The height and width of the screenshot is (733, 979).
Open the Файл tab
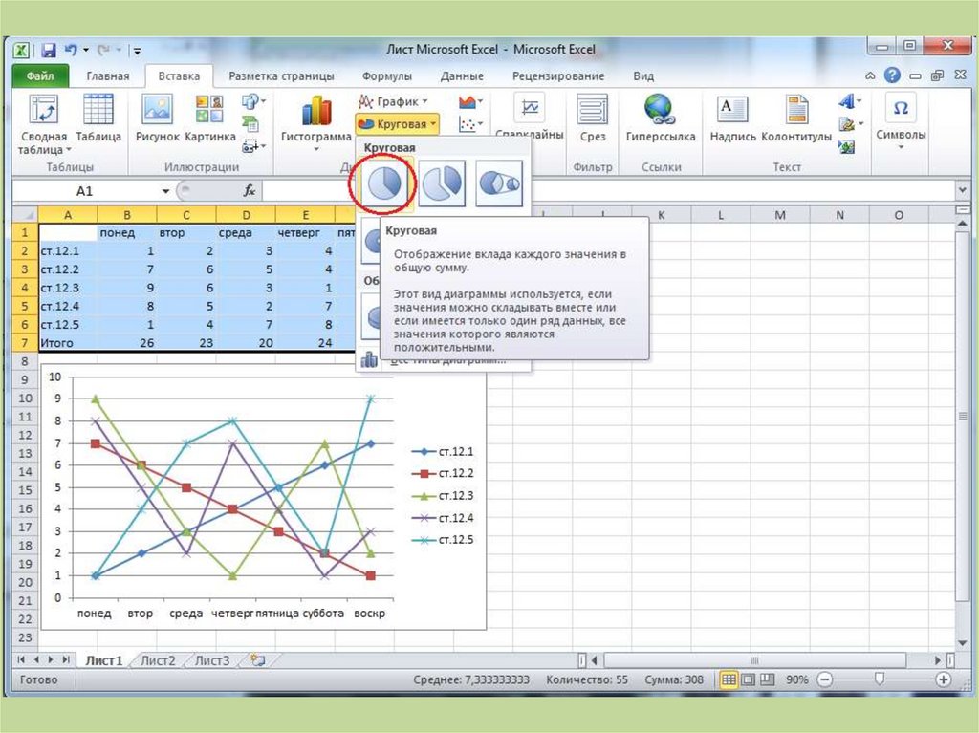click(40, 76)
